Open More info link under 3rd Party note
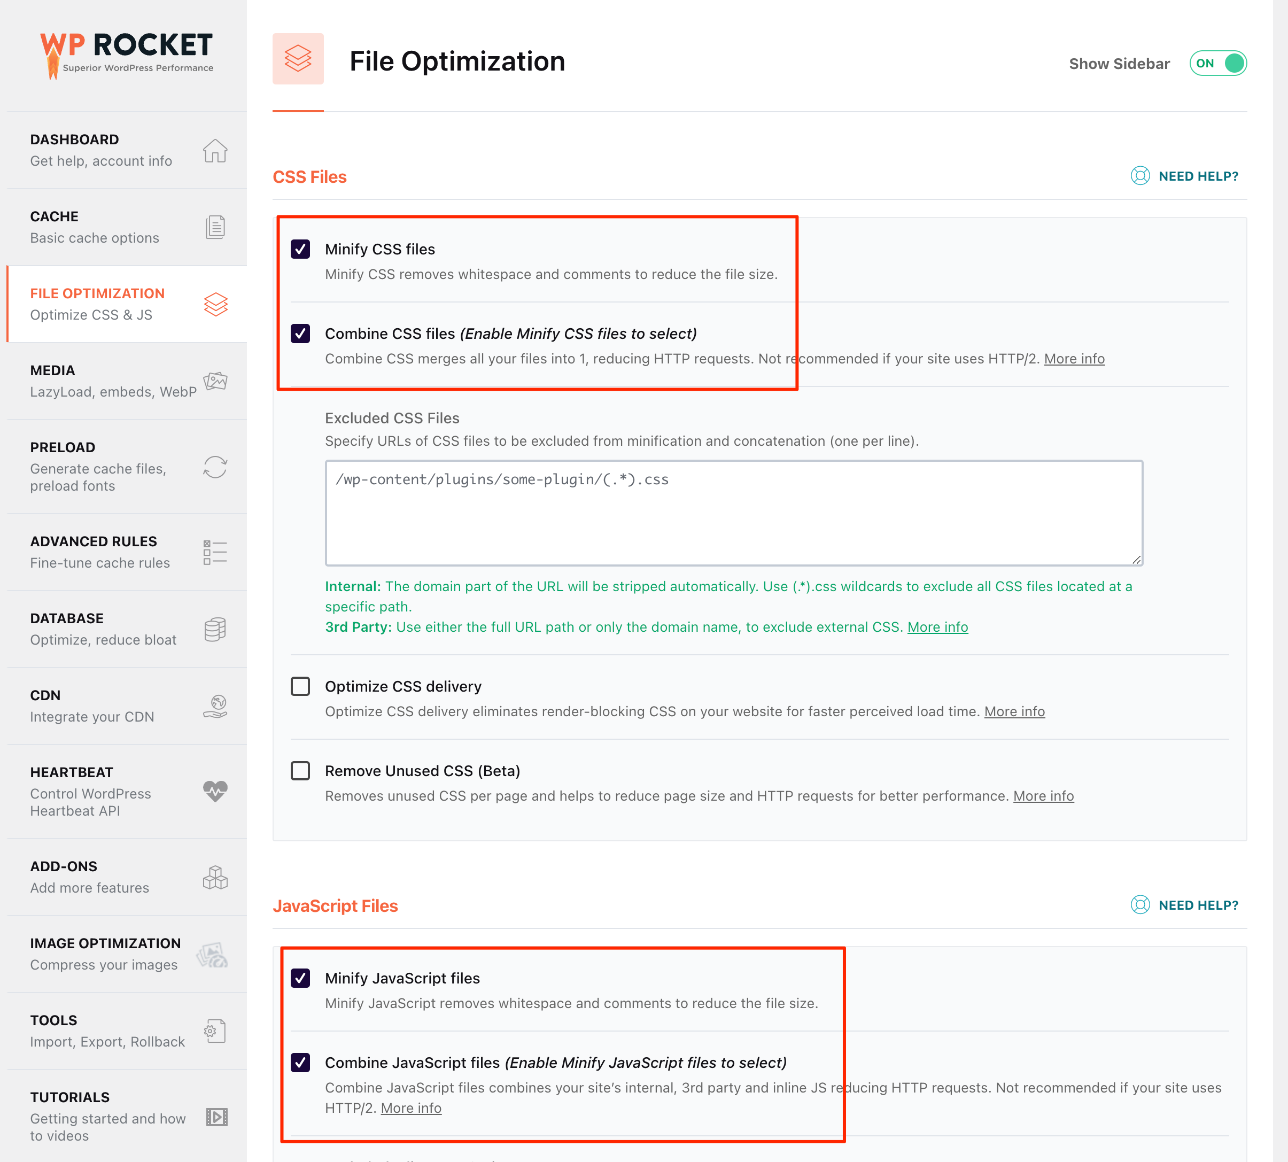 point(937,627)
